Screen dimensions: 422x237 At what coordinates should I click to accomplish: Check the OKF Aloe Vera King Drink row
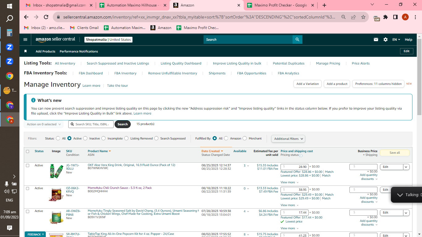click(27, 165)
